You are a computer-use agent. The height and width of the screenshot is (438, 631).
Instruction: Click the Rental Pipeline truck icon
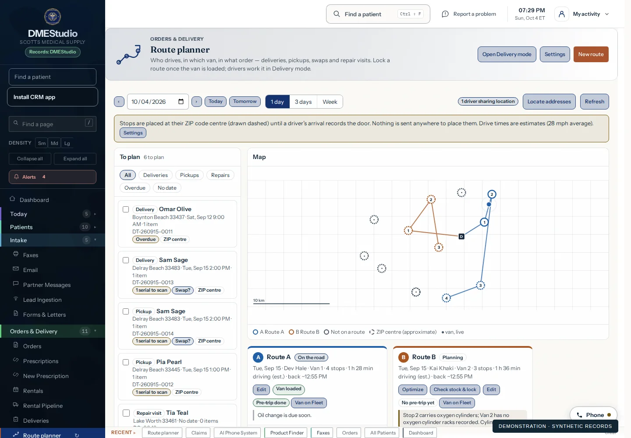coord(16,405)
